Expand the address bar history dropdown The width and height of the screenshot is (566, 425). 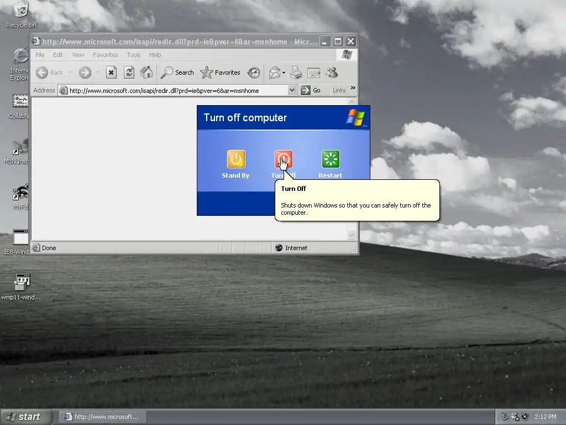coord(292,90)
